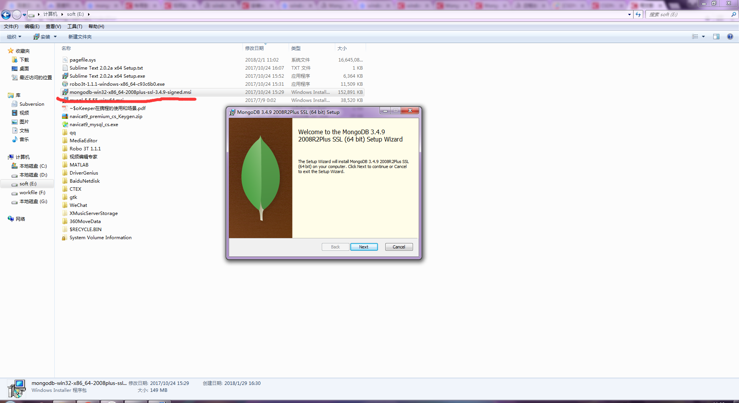
Task: Select the pagefile.sys file icon
Action: (65, 60)
